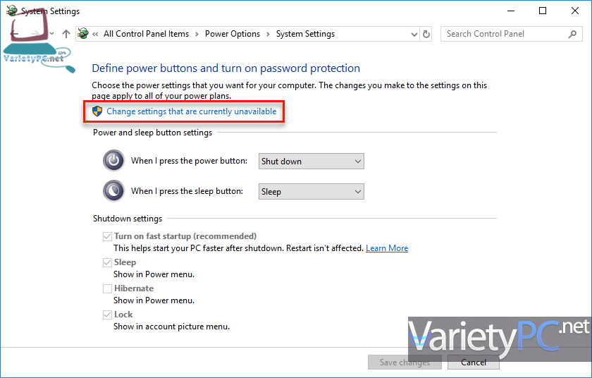592x378 pixels.
Task: Click the Control Panel icon in address bar
Action: (x=84, y=34)
